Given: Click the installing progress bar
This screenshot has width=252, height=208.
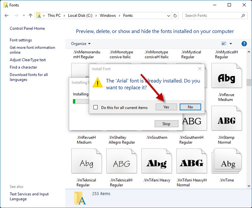Looking at the screenshot, I should [x=81, y=101].
